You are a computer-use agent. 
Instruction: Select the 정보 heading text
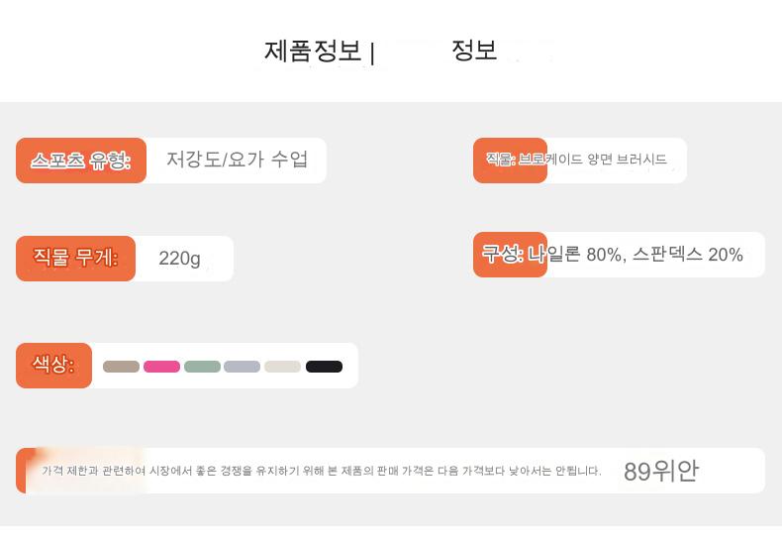pos(474,51)
